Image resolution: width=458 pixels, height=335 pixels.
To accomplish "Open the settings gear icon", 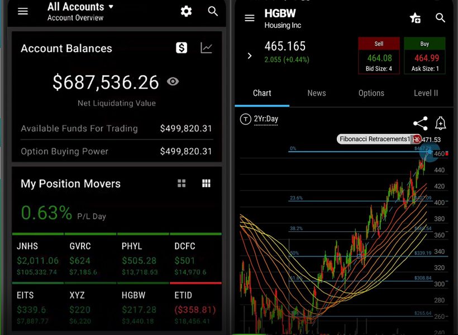I will tap(186, 11).
